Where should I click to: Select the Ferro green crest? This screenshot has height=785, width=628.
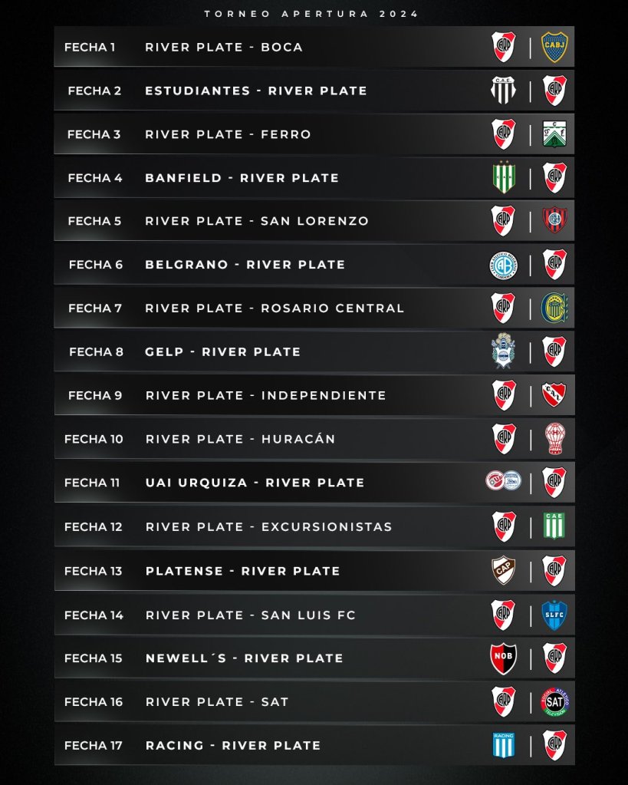[554, 134]
